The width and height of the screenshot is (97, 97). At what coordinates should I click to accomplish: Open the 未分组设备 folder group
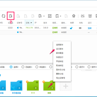(x=16, y=85)
